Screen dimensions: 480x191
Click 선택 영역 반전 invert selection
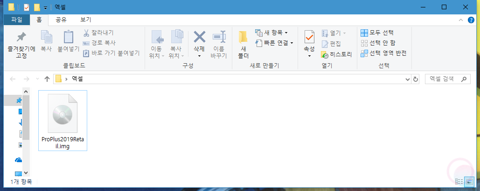pyautogui.click(x=383, y=53)
